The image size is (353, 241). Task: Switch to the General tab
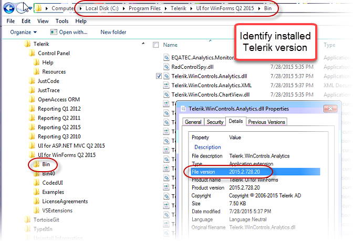(193, 122)
